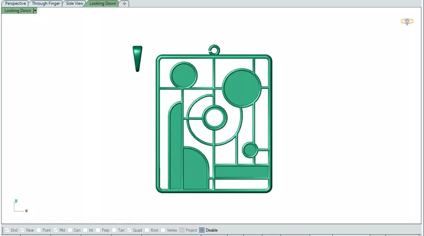Viewport: 424px width, 236px height.
Task: Toggle the End osnap checkbox
Action: 7,230
